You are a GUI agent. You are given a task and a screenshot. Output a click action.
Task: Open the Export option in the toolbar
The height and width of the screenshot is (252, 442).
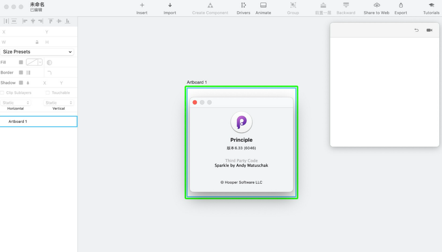tap(401, 9)
